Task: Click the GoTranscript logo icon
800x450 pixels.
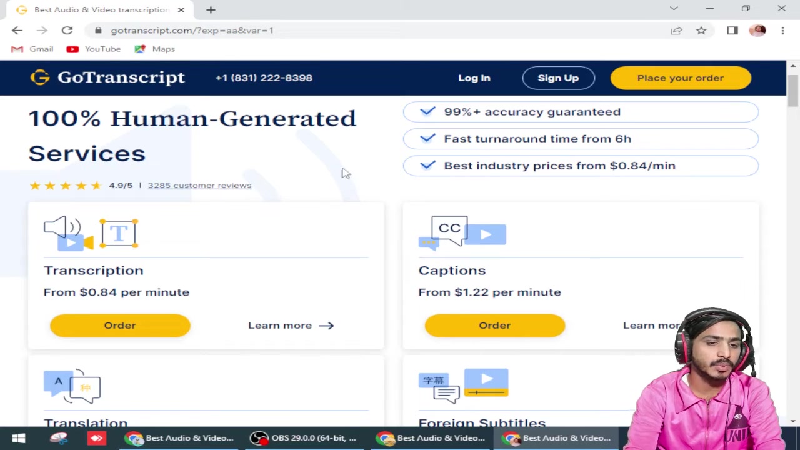Action: (39, 77)
